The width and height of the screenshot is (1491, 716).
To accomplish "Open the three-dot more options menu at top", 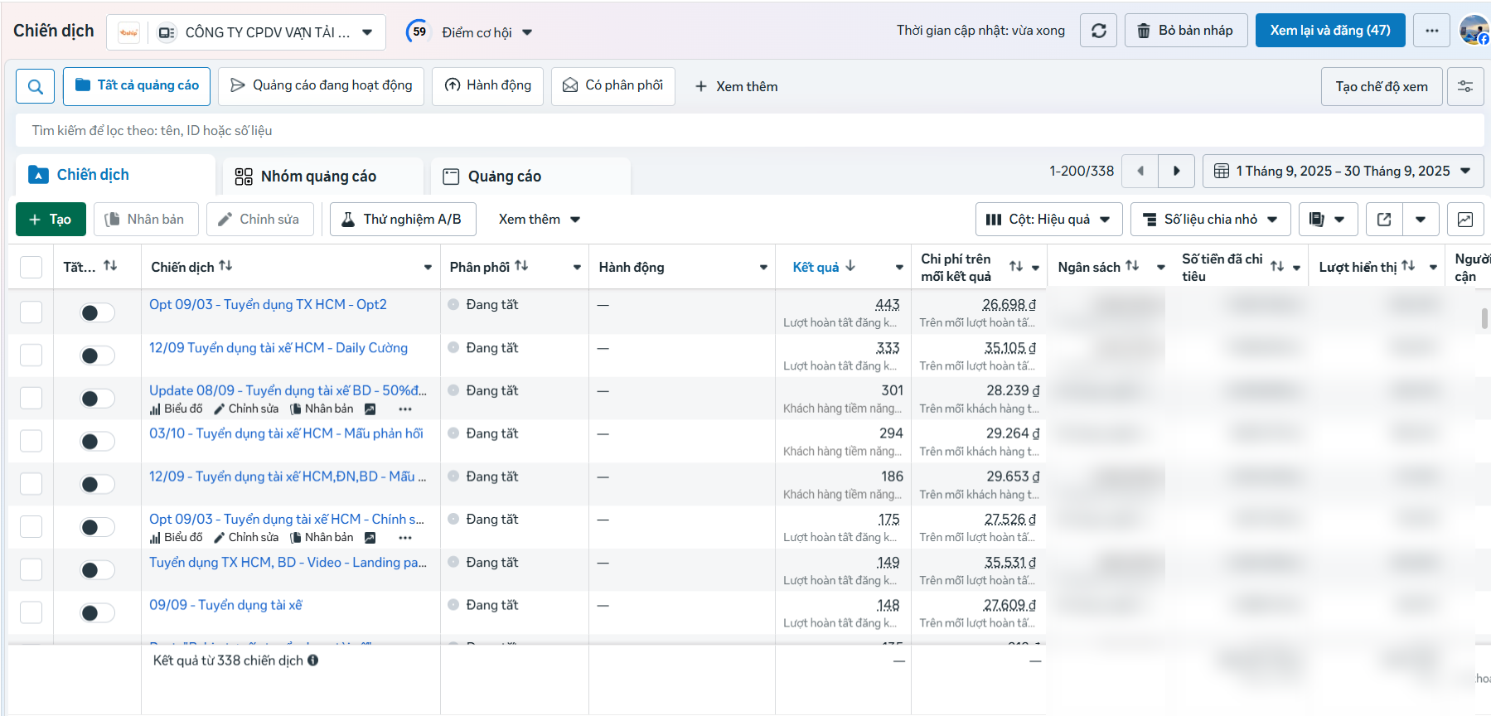I will [x=1431, y=31].
